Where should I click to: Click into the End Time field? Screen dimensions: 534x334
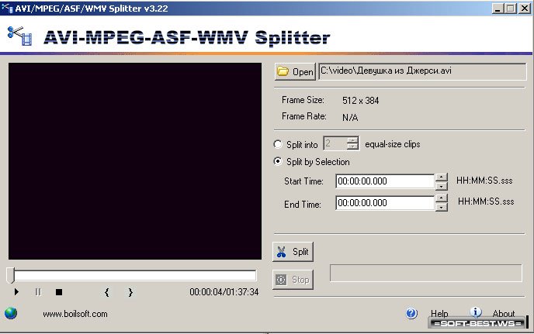(x=385, y=203)
